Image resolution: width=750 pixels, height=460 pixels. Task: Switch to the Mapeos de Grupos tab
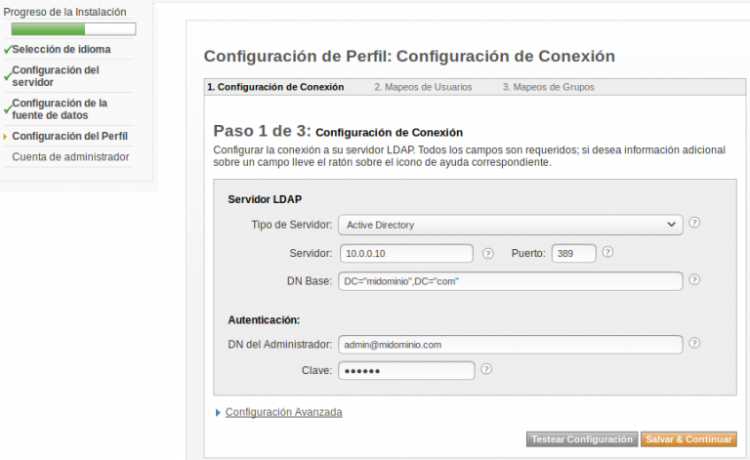[x=548, y=87]
